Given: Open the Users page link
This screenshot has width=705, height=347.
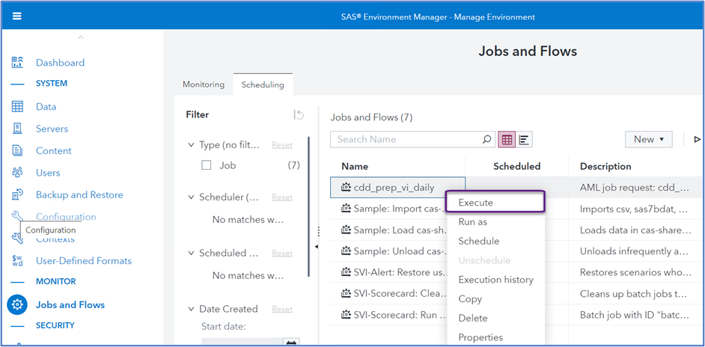Looking at the screenshot, I should coord(48,173).
